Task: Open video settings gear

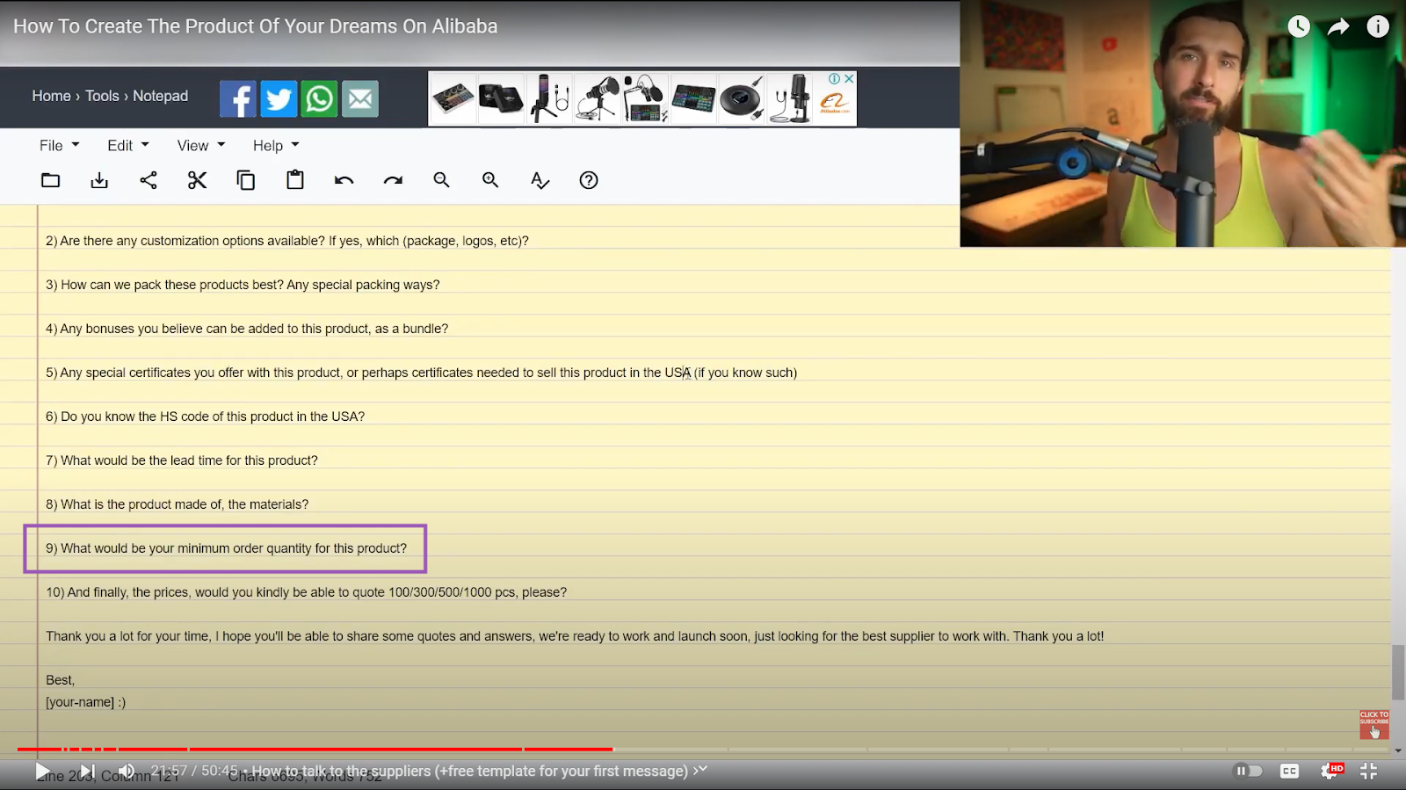Action: pos(1330,771)
